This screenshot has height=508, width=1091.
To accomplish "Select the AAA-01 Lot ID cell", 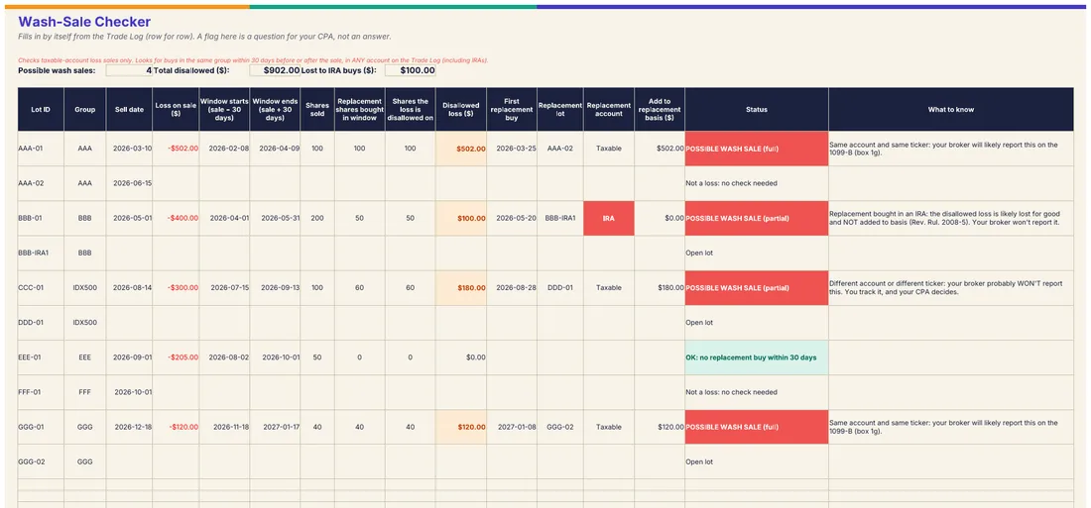I will coord(41,149).
